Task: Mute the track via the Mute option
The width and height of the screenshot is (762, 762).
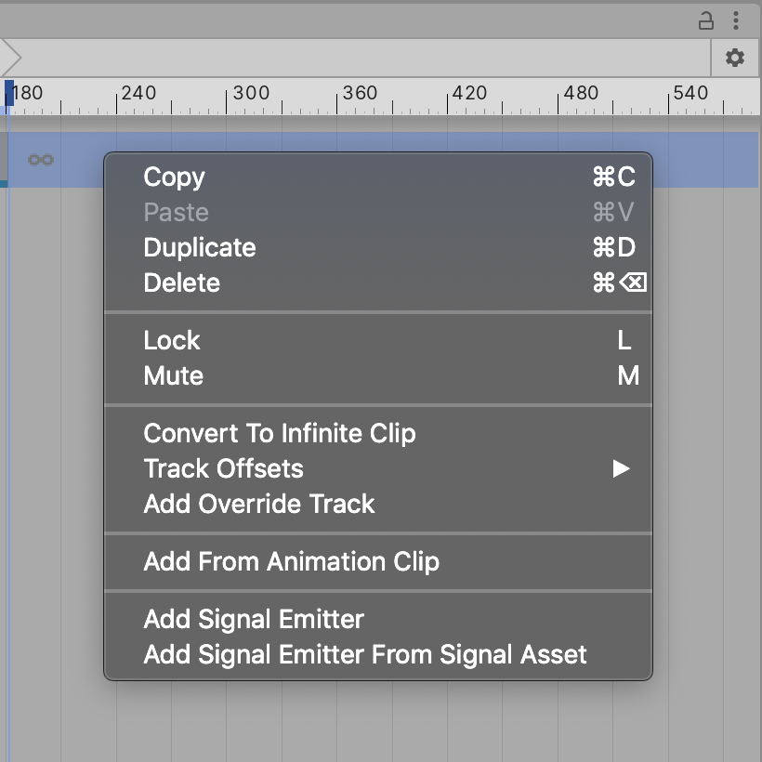Action: click(x=174, y=376)
